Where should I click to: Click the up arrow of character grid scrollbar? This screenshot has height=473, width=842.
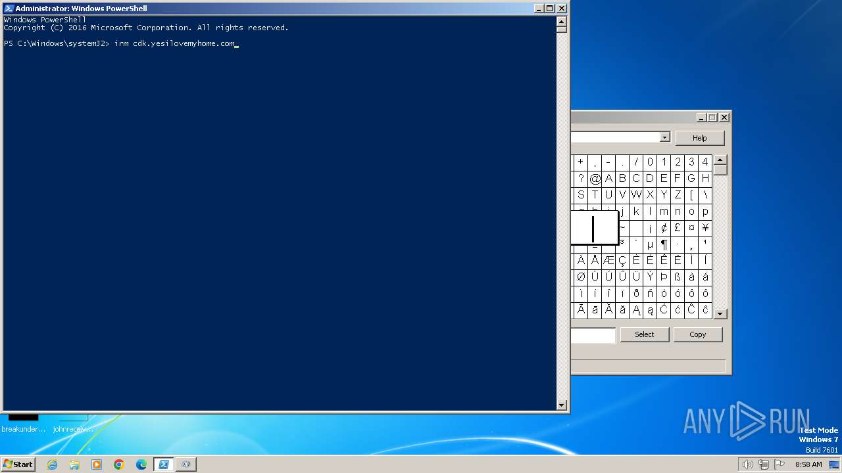tap(720, 160)
